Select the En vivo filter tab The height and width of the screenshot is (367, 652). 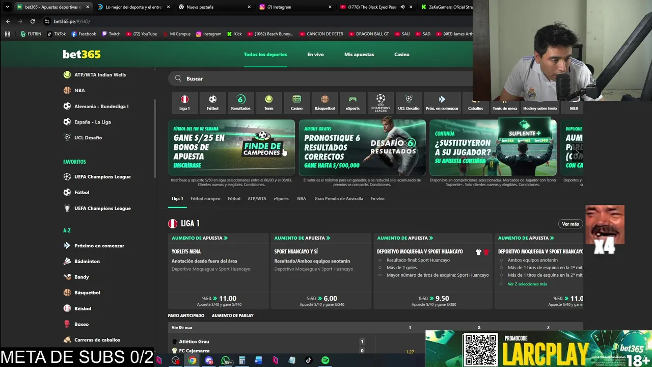pos(377,199)
